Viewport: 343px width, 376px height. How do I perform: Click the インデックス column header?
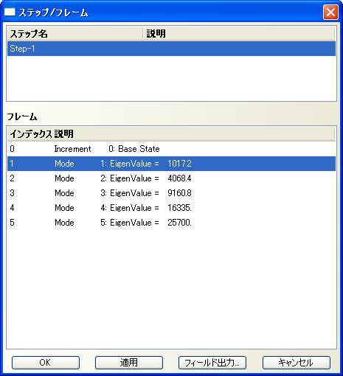click(30, 134)
